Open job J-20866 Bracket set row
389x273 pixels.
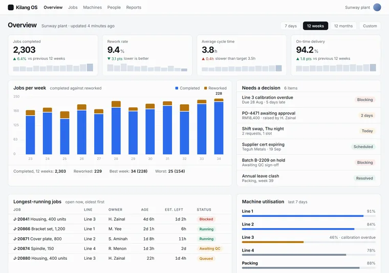click(x=120, y=229)
